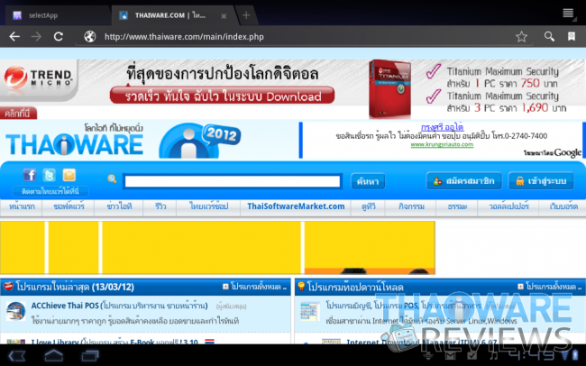Add a new browser tab with plus
The image size is (586, 366).
tap(246, 15)
